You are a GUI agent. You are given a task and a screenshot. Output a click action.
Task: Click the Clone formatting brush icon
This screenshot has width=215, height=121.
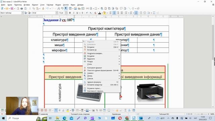coord(43,8)
